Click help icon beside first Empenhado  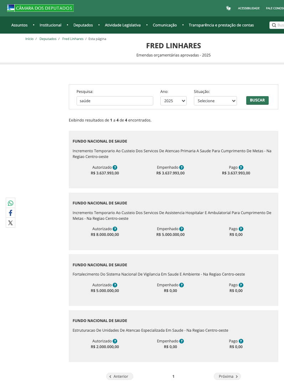pyautogui.click(x=181, y=167)
